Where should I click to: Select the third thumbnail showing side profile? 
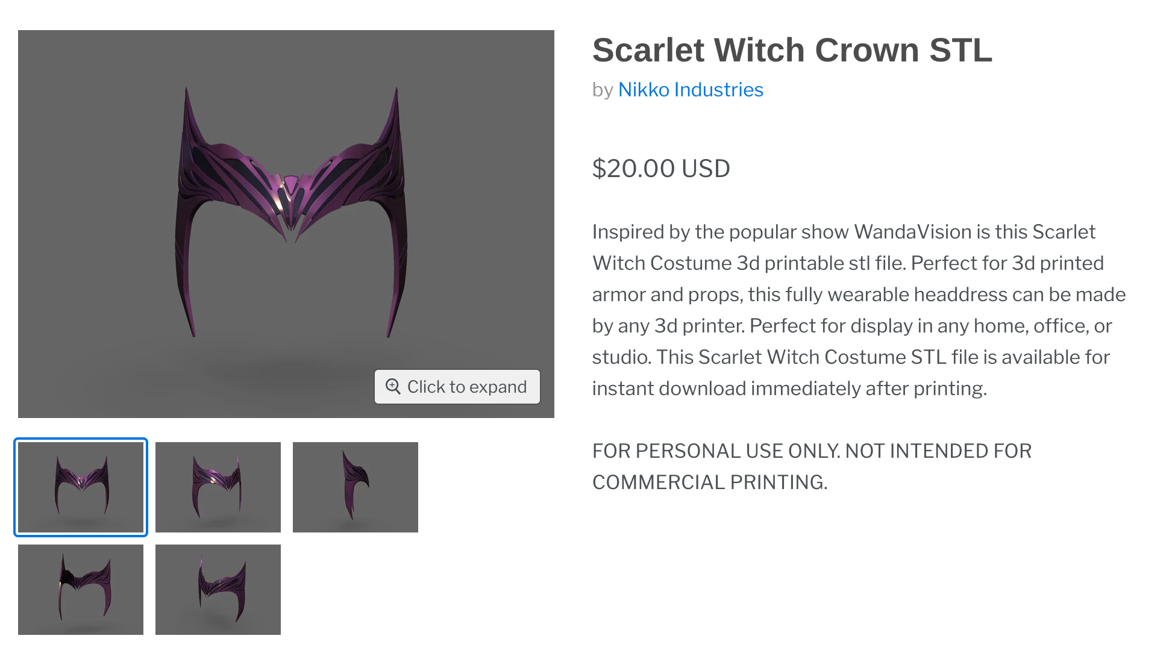356,487
